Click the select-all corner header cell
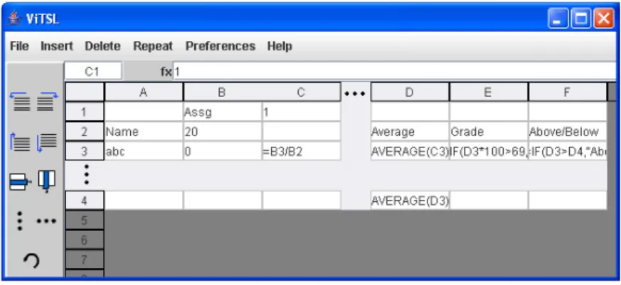 pos(84,92)
